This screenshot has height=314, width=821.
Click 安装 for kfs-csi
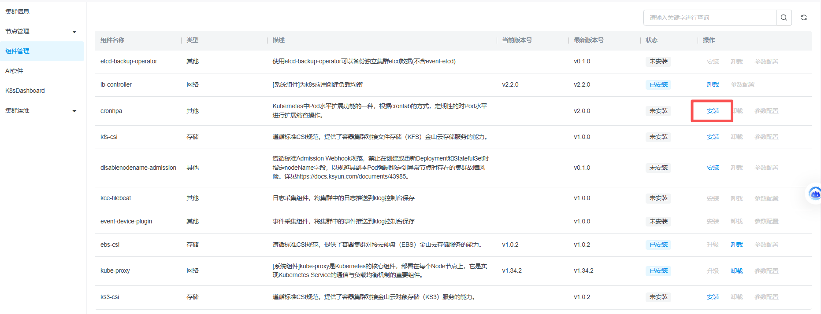pyautogui.click(x=713, y=137)
